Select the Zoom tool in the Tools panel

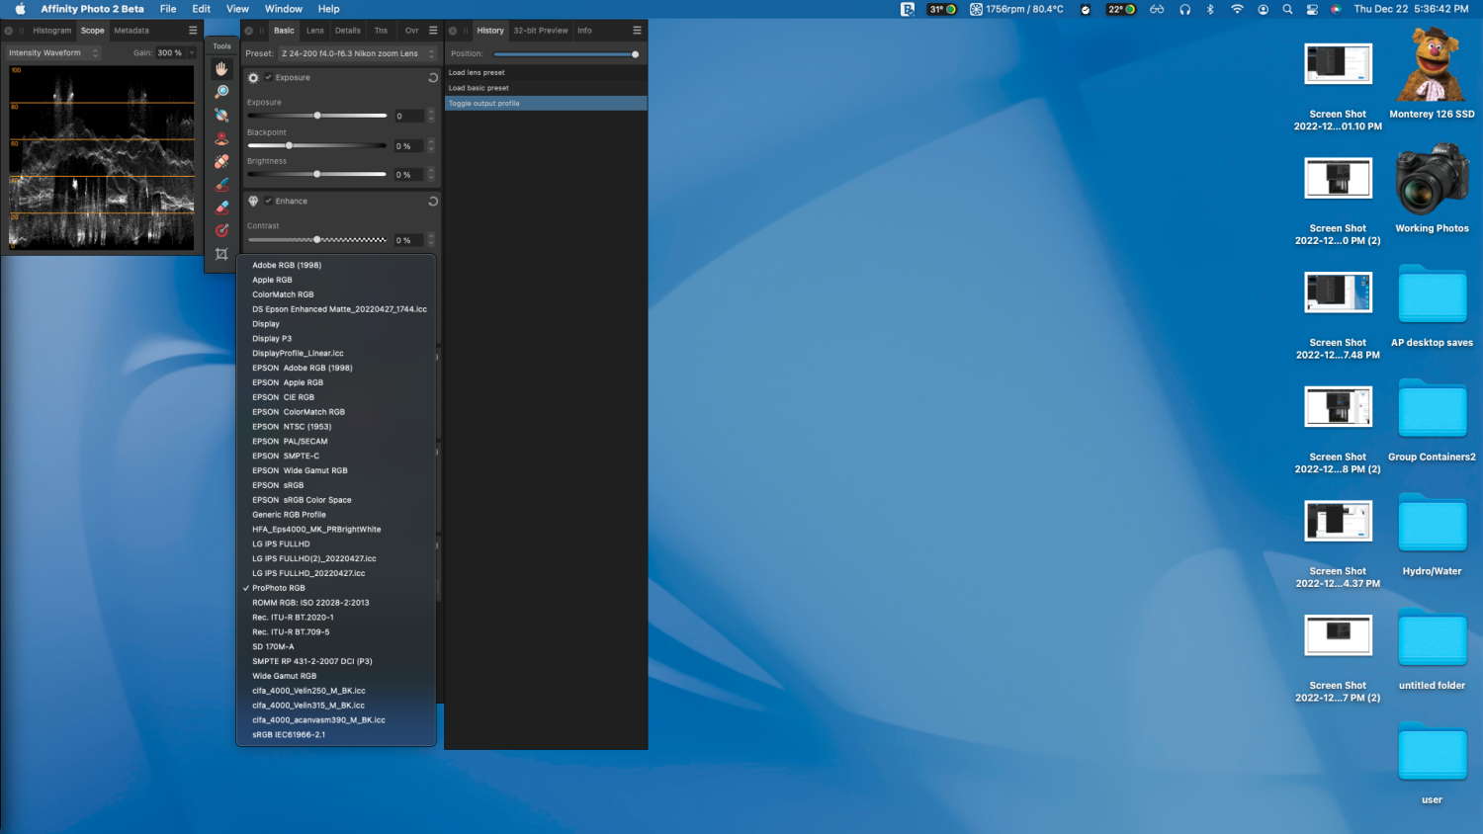(x=221, y=92)
